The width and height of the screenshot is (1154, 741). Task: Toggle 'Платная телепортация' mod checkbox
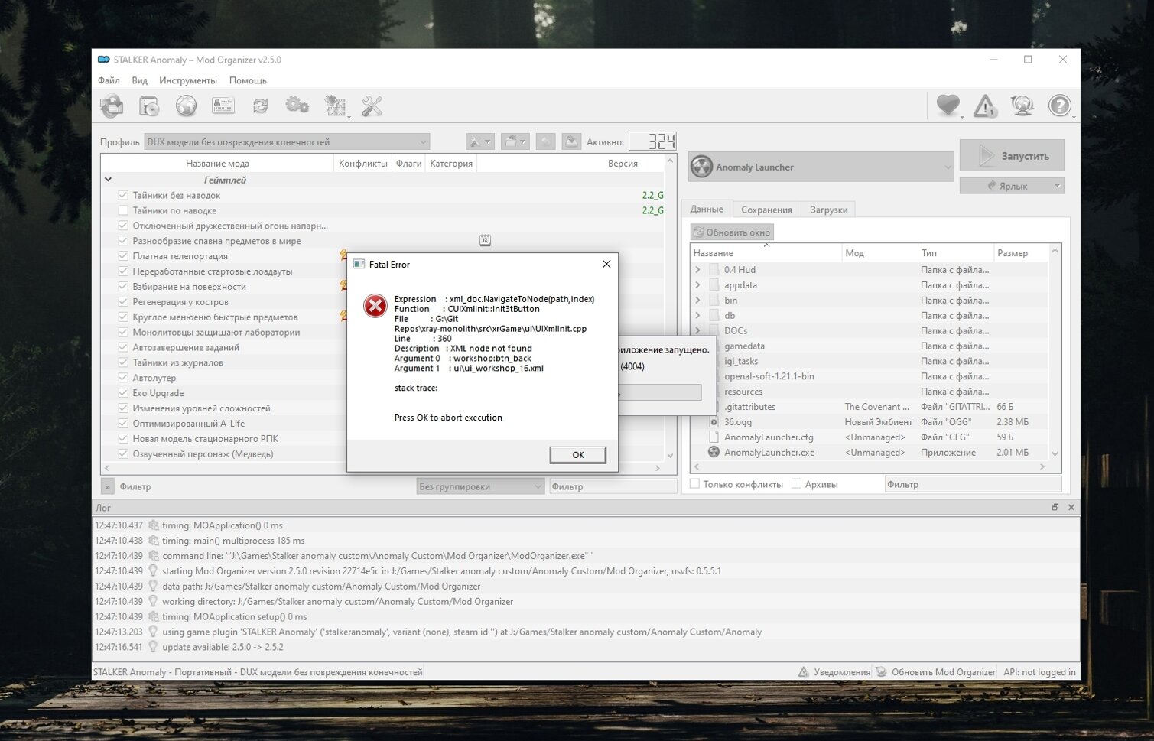123,256
